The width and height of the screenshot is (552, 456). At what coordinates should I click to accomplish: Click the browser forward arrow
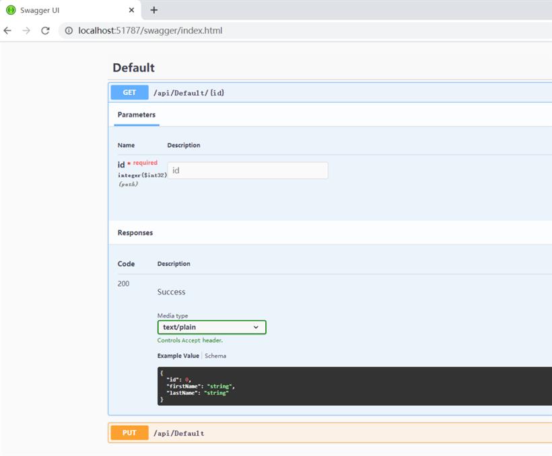(26, 31)
